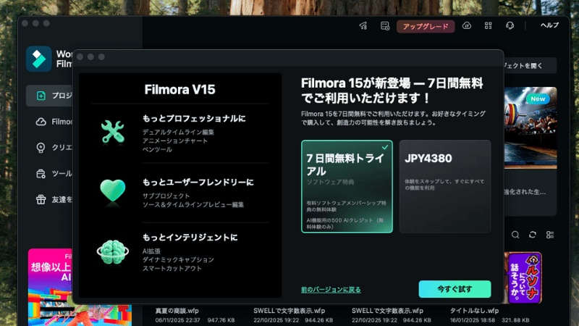This screenshot has width=579, height=326.
Task: Refresh the project list with refresh icon
Action: (x=533, y=235)
